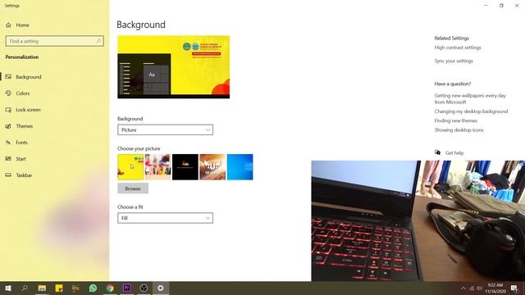Show hidden system tray icons

point(463,288)
